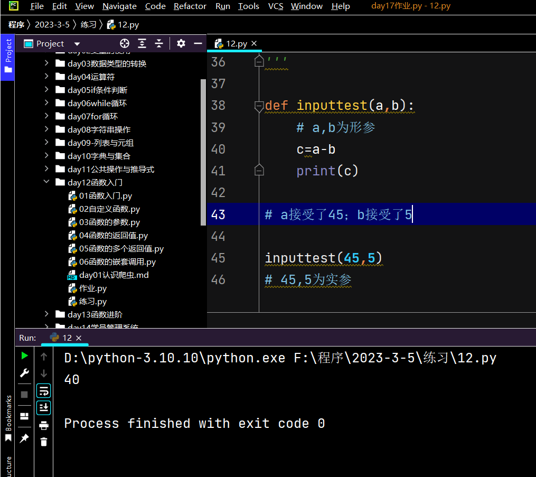This screenshot has width=536, height=477.
Task: Click the print icon in Run panel
Action: [x=44, y=425]
